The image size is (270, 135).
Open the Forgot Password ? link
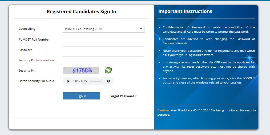coord(123,96)
